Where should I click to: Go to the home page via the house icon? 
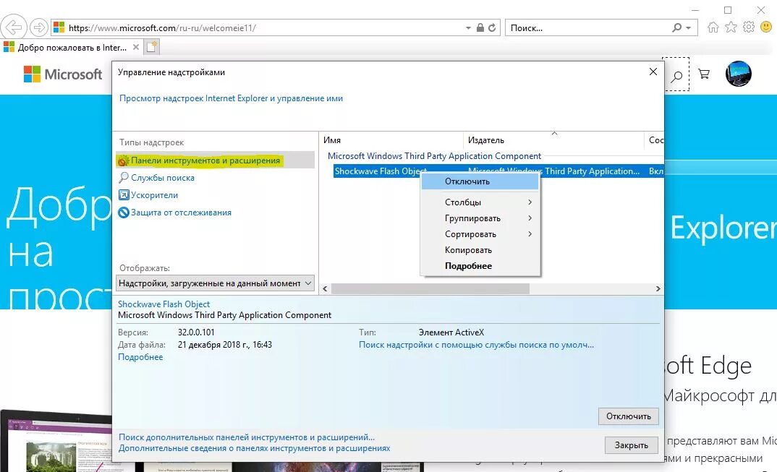pos(713,27)
